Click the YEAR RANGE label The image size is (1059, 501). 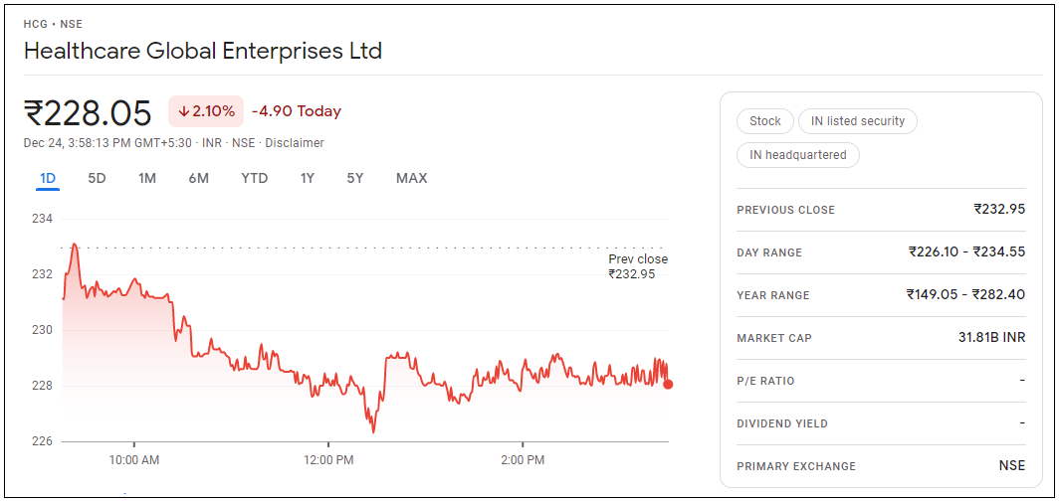point(773,295)
